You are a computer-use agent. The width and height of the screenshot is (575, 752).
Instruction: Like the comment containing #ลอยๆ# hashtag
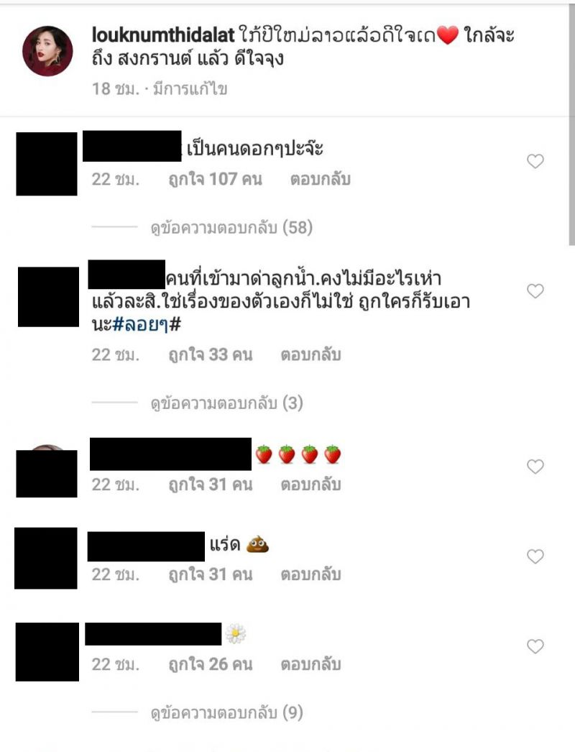click(535, 290)
